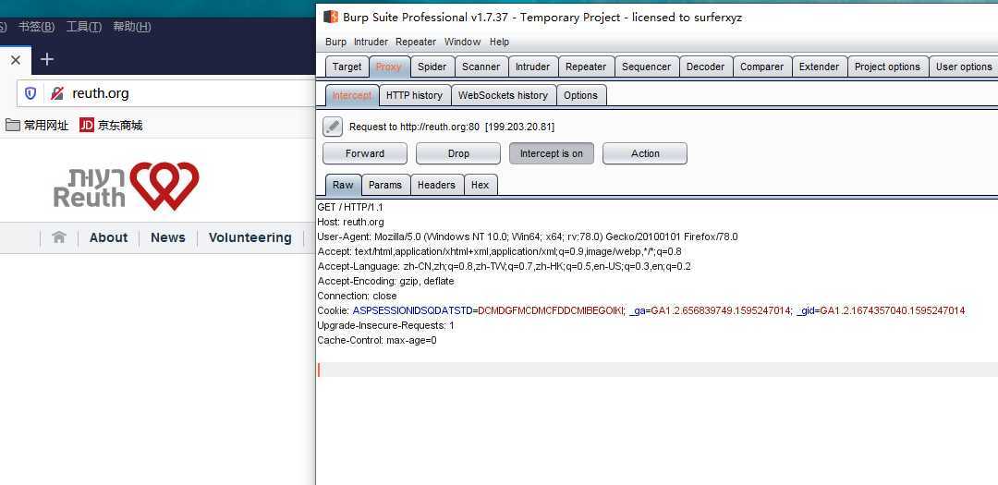998x485 pixels.
Task: Select the Intercept sub-tab
Action: (352, 95)
